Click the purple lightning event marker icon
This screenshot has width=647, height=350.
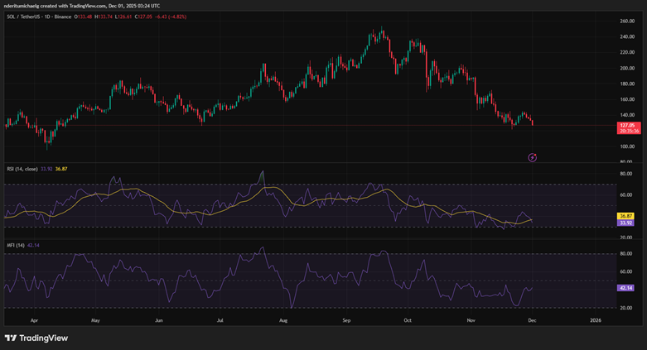pyautogui.click(x=533, y=156)
